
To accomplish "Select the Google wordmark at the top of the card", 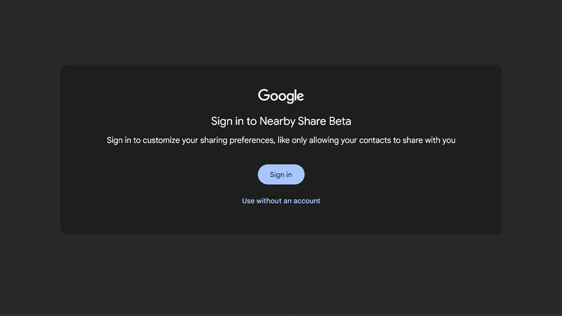I will (281, 96).
